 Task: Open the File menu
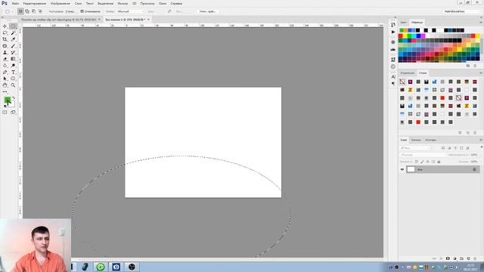[15, 3]
